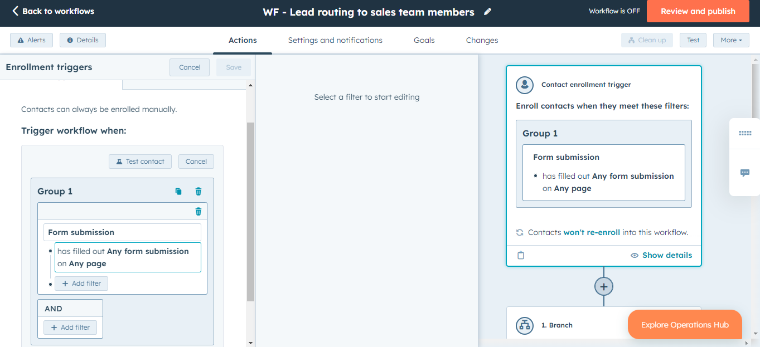Image resolution: width=760 pixels, height=347 pixels.
Task: Click Review and publish
Action: [x=698, y=11]
